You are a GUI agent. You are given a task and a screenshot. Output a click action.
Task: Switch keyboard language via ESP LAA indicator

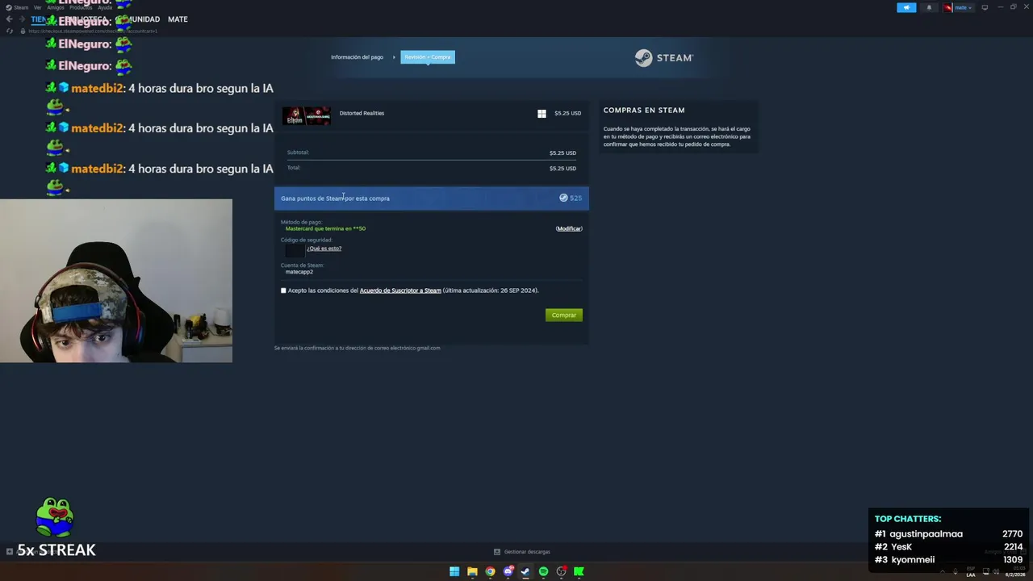971,573
